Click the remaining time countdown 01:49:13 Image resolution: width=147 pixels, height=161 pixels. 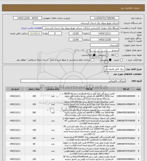35,34
